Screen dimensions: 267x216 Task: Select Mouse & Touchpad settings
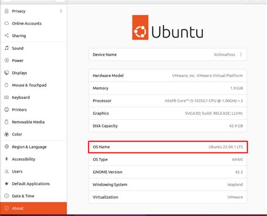33,85
